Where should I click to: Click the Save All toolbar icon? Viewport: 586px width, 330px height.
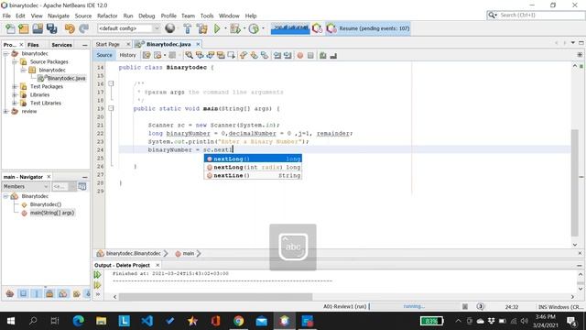(51, 28)
